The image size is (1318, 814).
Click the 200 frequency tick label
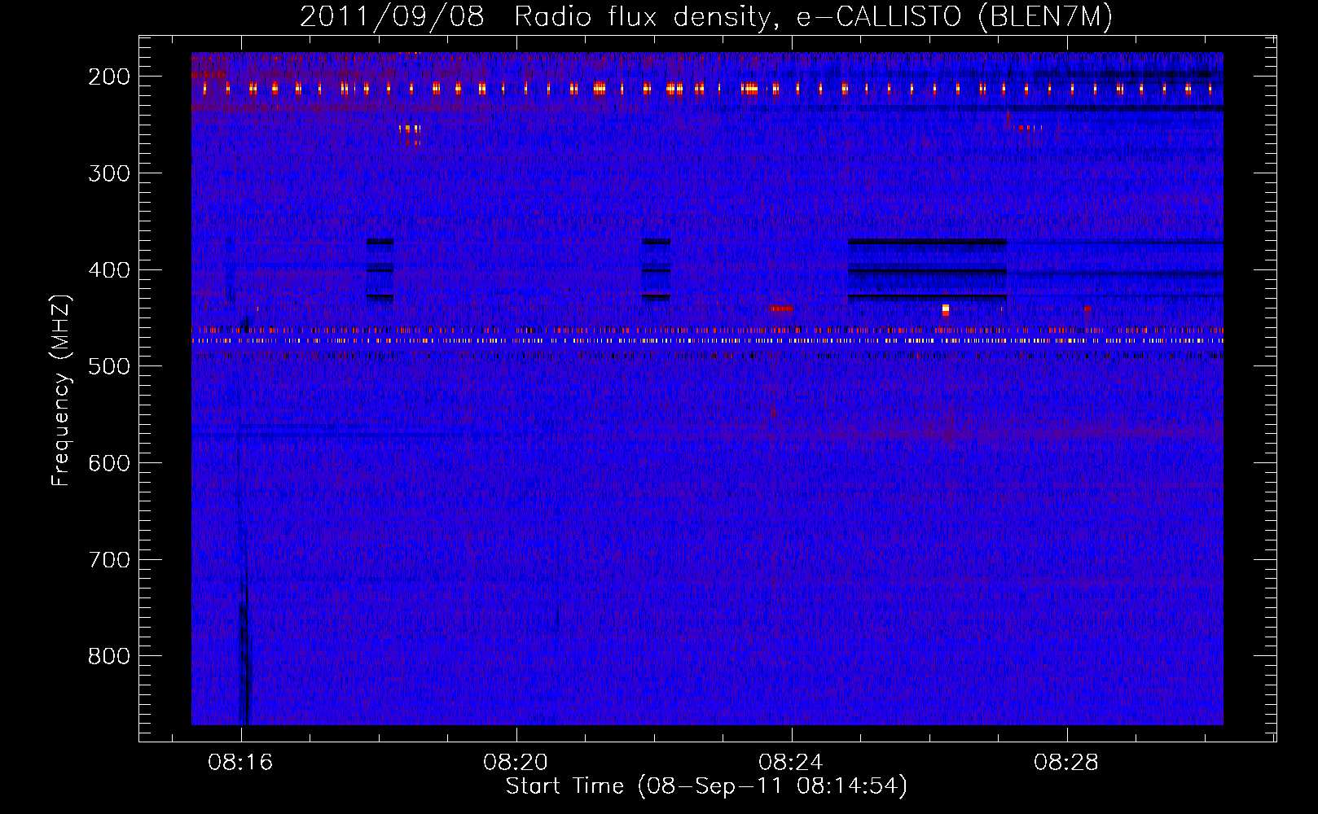pyautogui.click(x=108, y=77)
